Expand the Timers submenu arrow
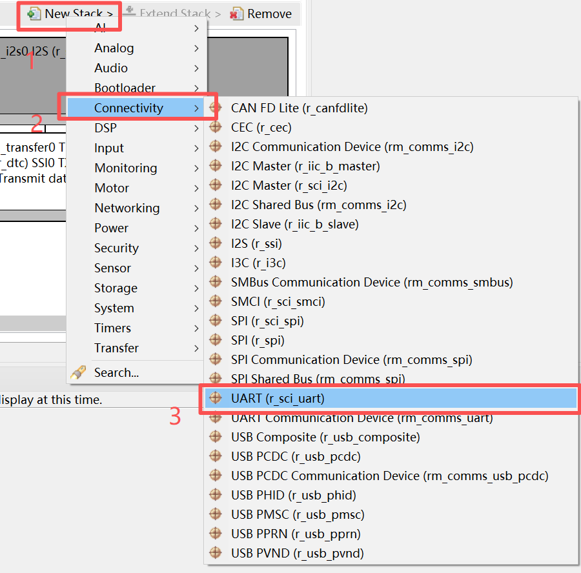581x573 pixels. [x=196, y=328]
